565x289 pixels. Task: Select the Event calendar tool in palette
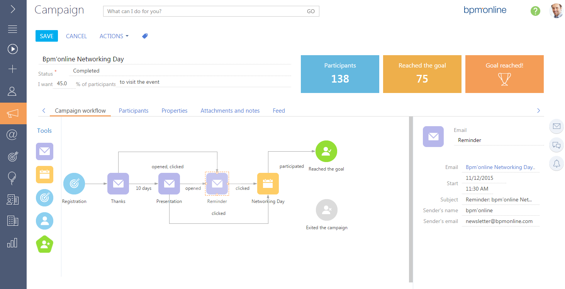[44, 175]
